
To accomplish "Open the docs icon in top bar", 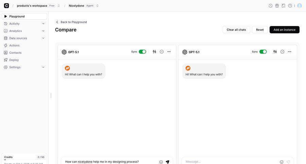I will click(x=284, y=6).
